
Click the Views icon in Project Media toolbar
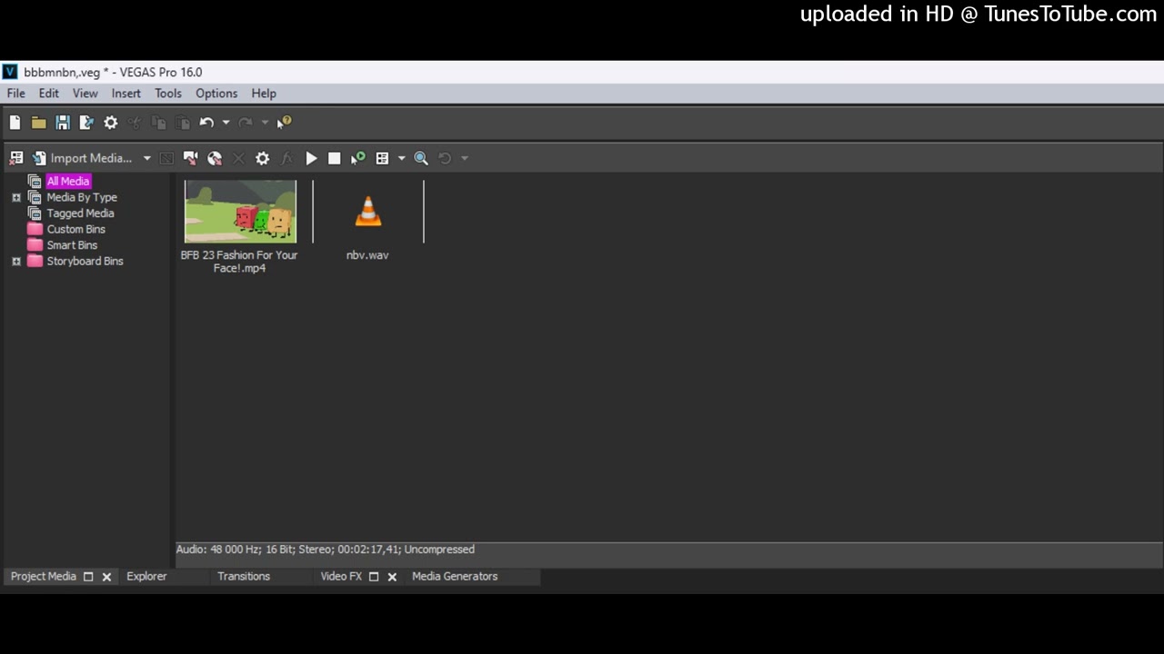click(382, 158)
